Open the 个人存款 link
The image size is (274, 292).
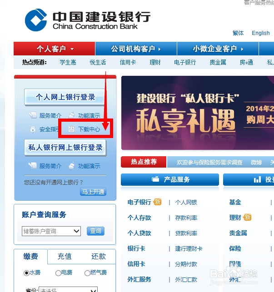[139, 218]
